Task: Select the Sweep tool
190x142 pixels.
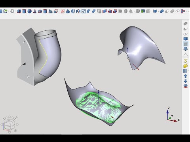Action: (x=115, y=11)
